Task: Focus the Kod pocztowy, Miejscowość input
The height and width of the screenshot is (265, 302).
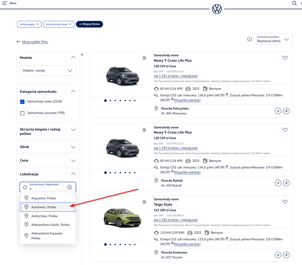Action: 47,187
